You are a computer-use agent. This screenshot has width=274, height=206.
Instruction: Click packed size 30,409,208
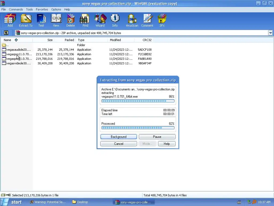pyautogui.click(x=66, y=63)
